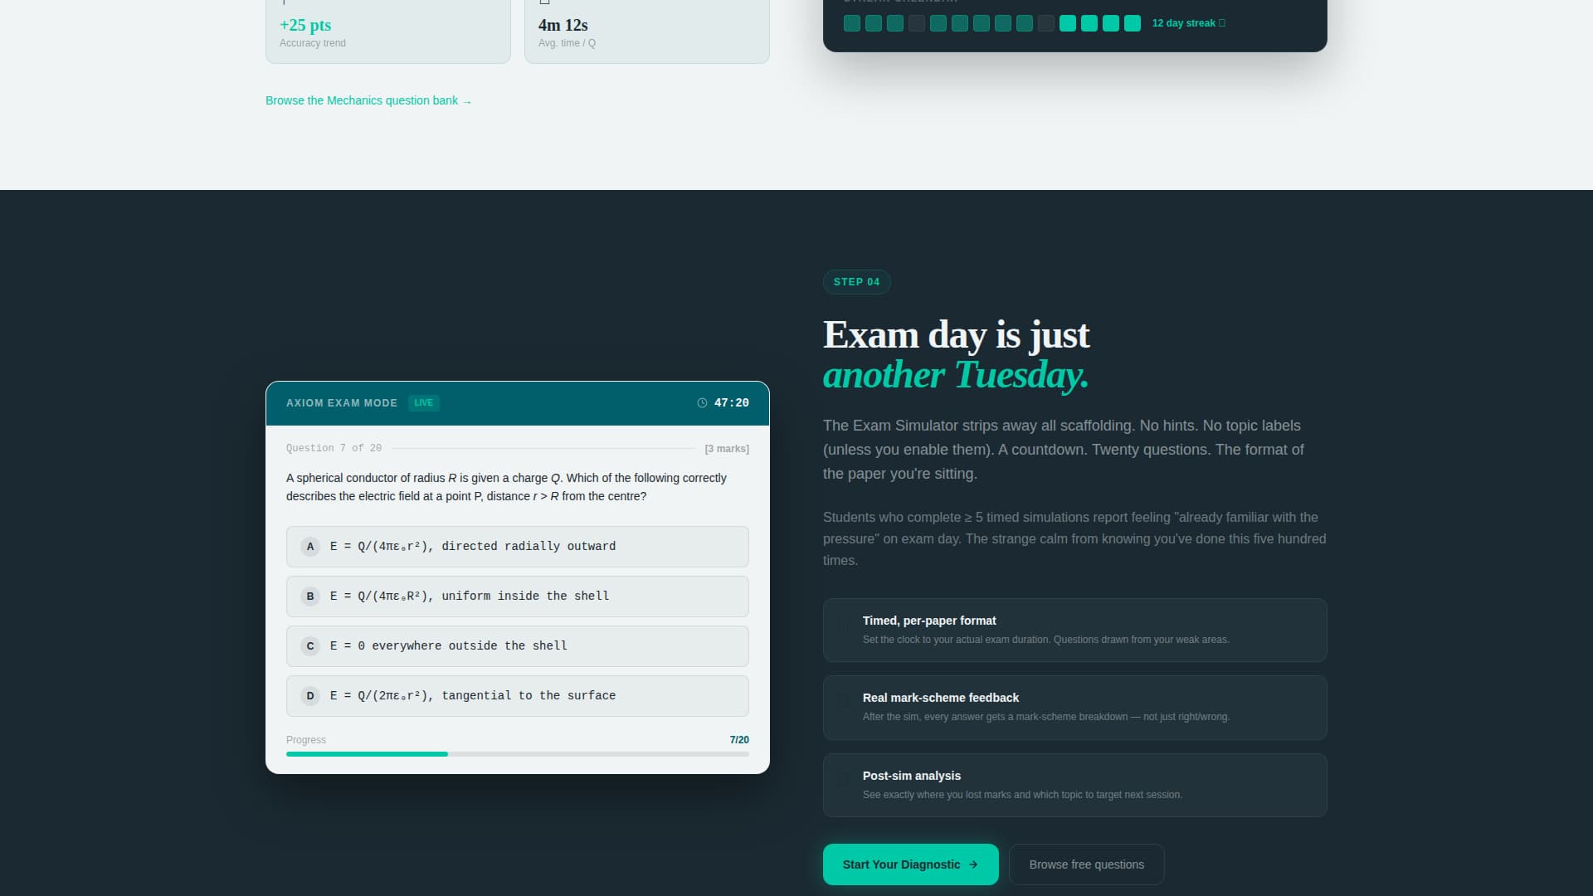Click the clock icon beside the 47:20 timer

click(x=702, y=403)
